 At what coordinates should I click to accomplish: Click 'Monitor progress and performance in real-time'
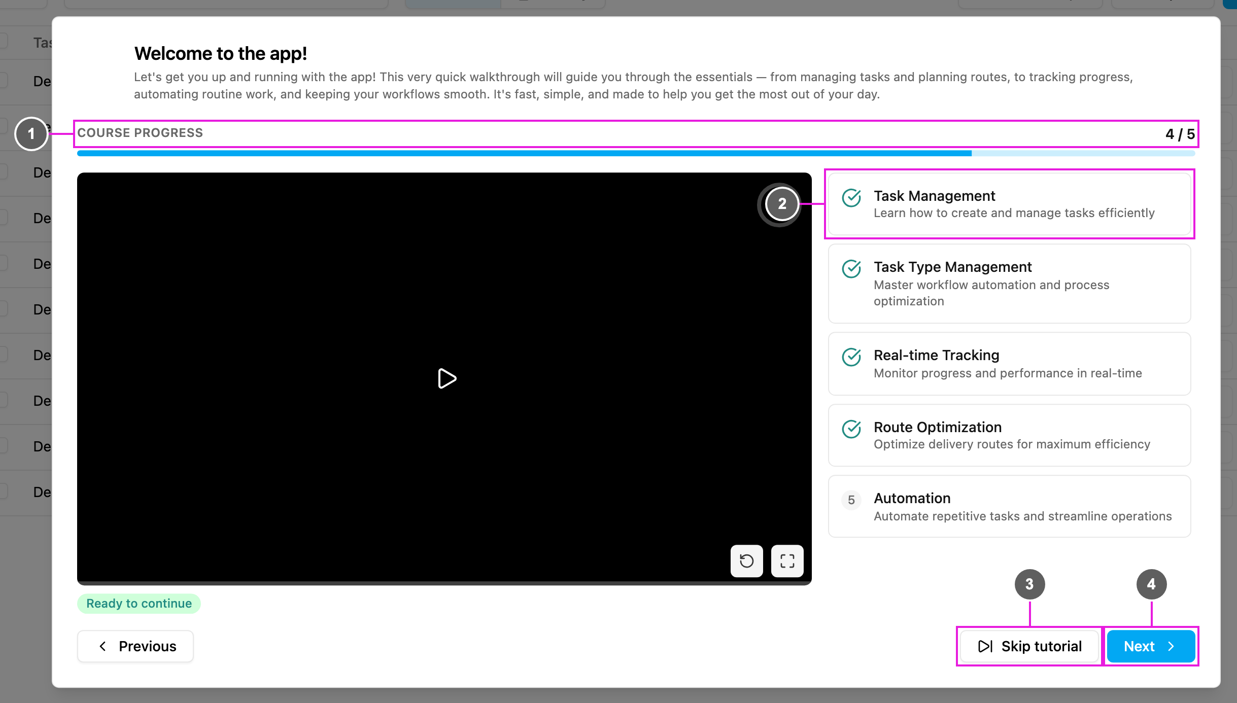click(x=1008, y=373)
